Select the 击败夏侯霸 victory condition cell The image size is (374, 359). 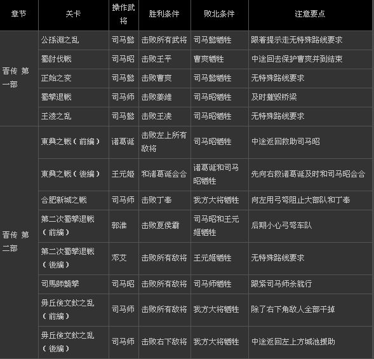point(164,226)
